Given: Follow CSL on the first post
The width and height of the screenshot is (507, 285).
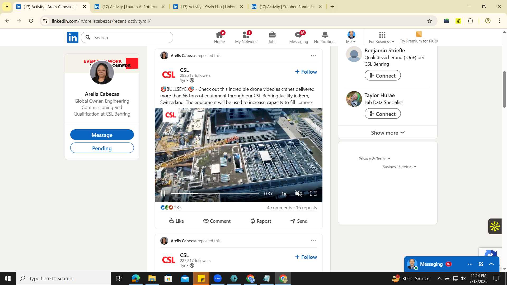Looking at the screenshot, I should [306, 72].
